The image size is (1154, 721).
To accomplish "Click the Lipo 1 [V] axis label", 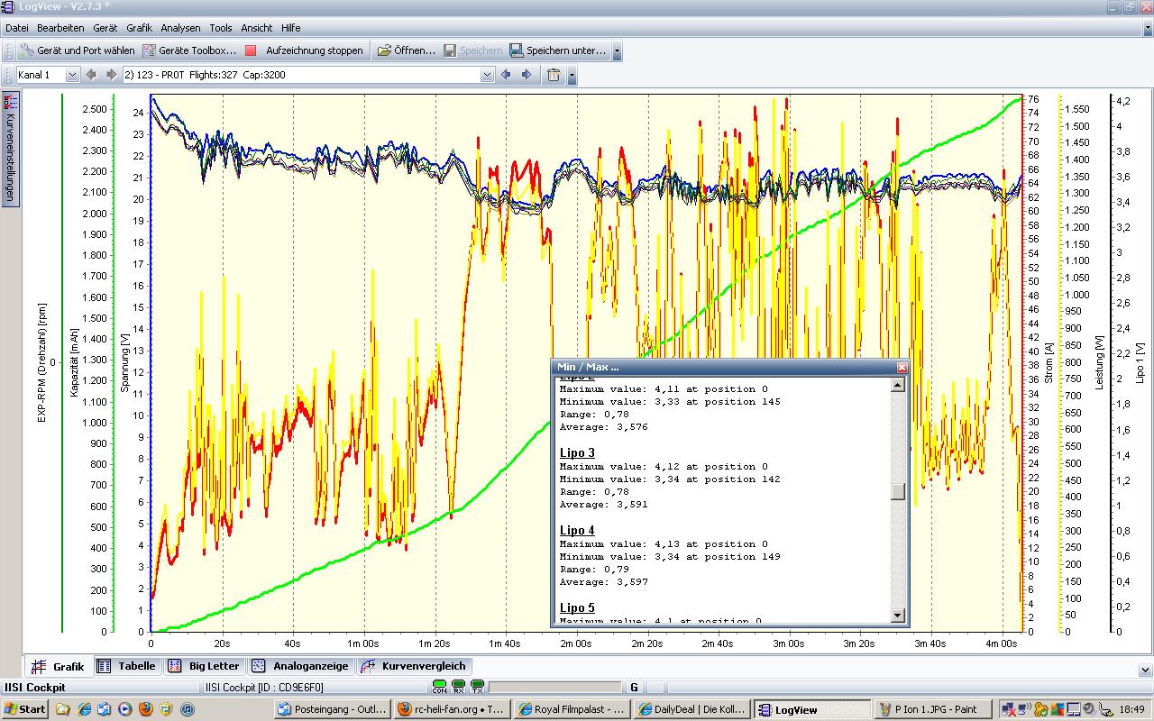I will click(x=1140, y=362).
